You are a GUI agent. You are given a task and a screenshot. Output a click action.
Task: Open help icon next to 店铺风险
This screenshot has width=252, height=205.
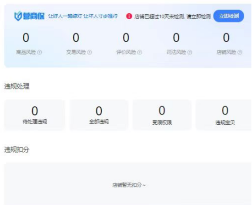(x=240, y=52)
